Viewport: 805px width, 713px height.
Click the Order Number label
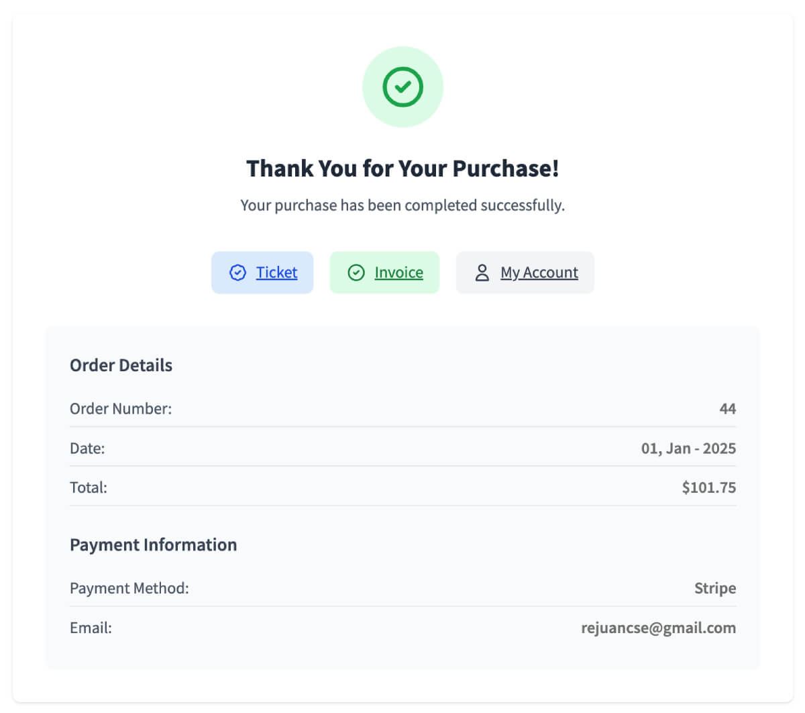[x=121, y=409]
